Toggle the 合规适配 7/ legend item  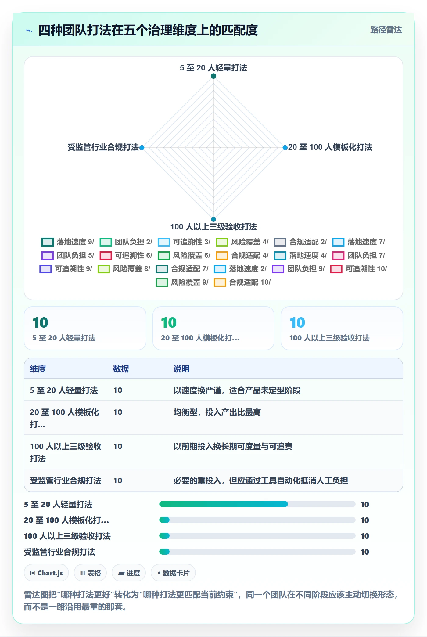182,269
